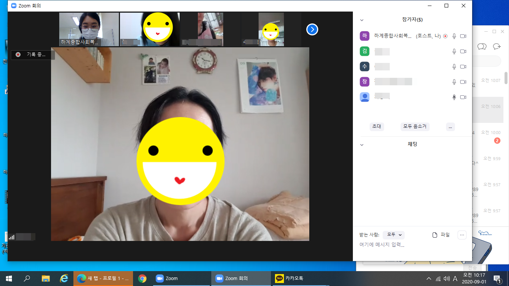This screenshot has height=286, width=509.
Task: Click camera icon in 김 participant row
Action: coord(463,51)
